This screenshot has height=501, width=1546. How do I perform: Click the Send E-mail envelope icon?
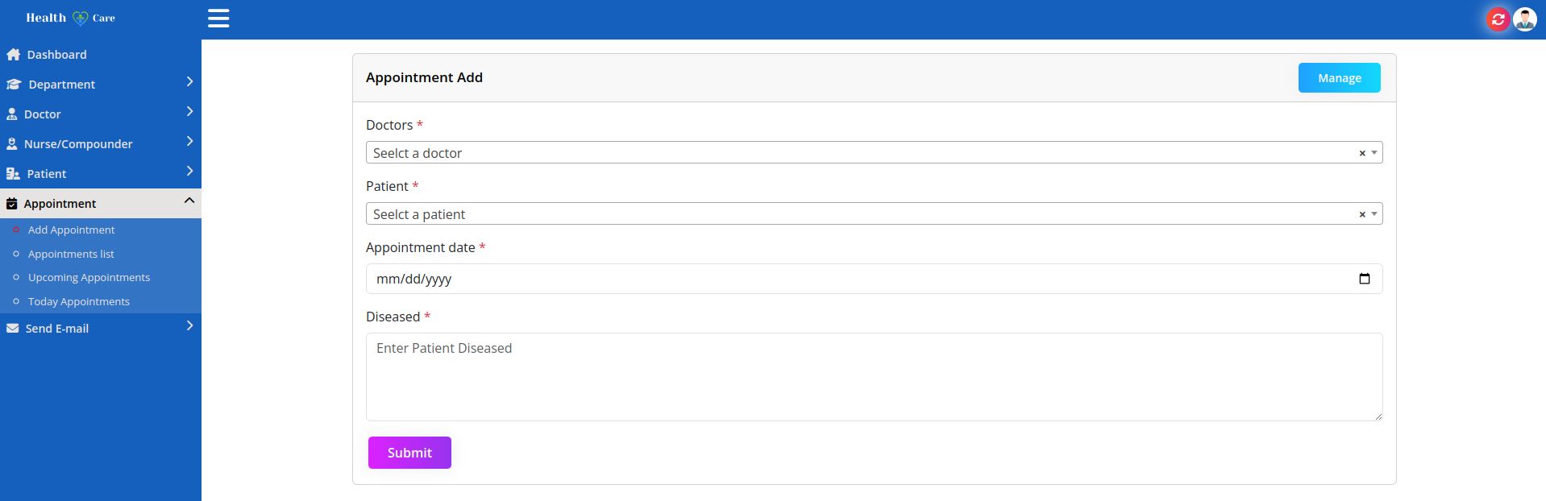[13, 329]
